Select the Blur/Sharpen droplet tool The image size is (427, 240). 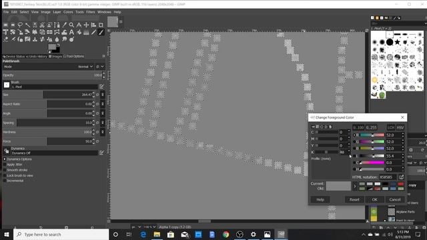pos(57,39)
